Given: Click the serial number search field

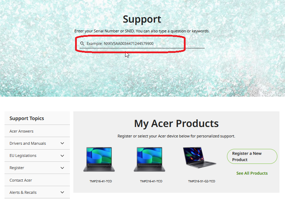Looking at the screenshot, I should point(142,43).
